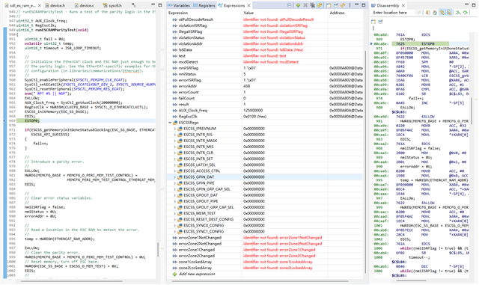Screen dimensions: 479x285
Task: Open new Disassembly view icon
Action: tap(373, 22)
